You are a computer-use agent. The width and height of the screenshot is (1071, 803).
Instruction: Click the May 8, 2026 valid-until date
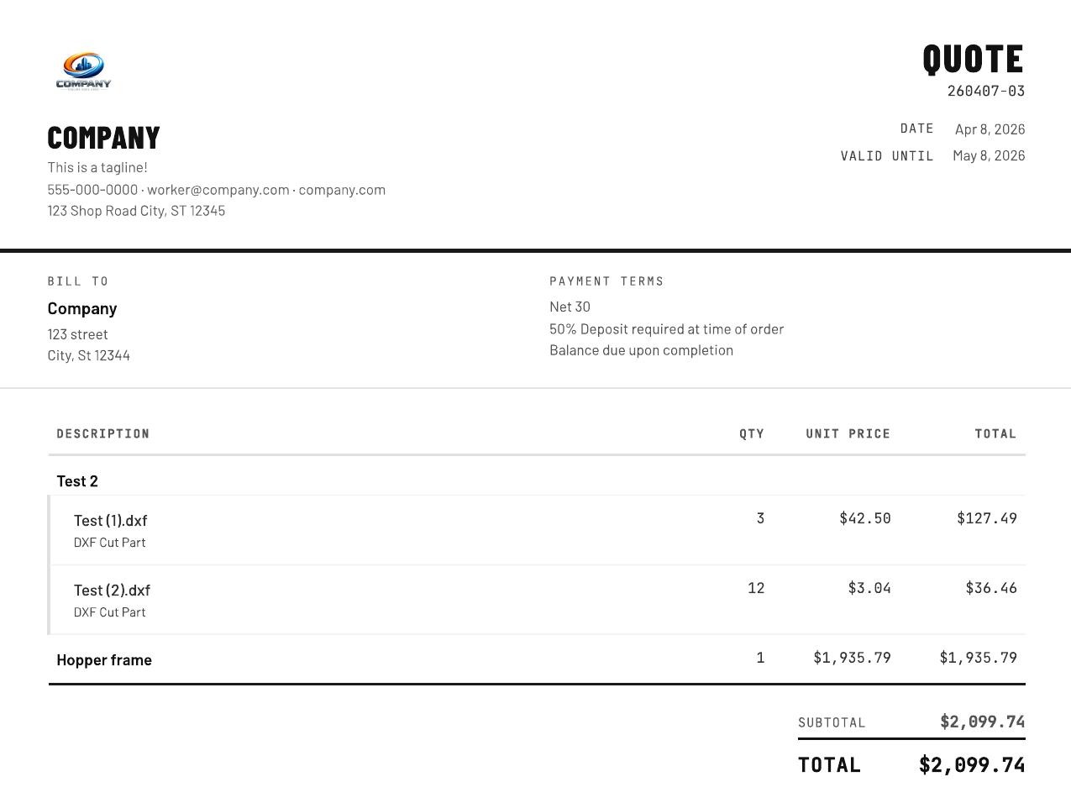tap(989, 155)
